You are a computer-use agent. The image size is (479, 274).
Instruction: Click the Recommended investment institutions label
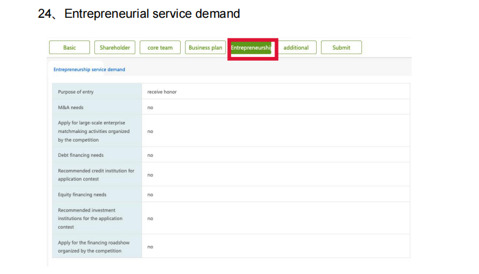[x=90, y=218]
